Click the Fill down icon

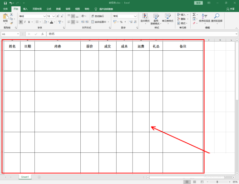[194, 19]
